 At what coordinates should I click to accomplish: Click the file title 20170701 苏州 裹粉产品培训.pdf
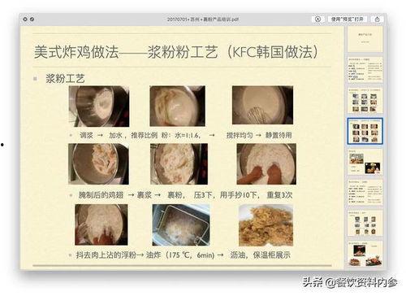203,20
